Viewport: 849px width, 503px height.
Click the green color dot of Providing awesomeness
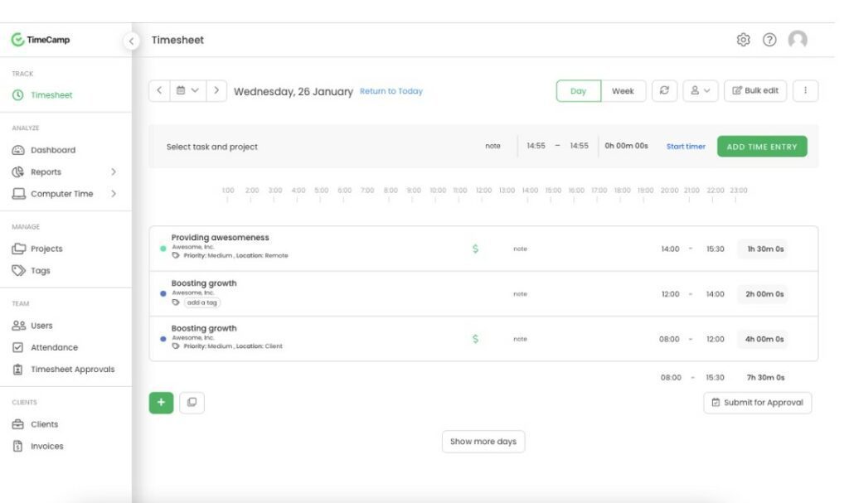coord(163,249)
